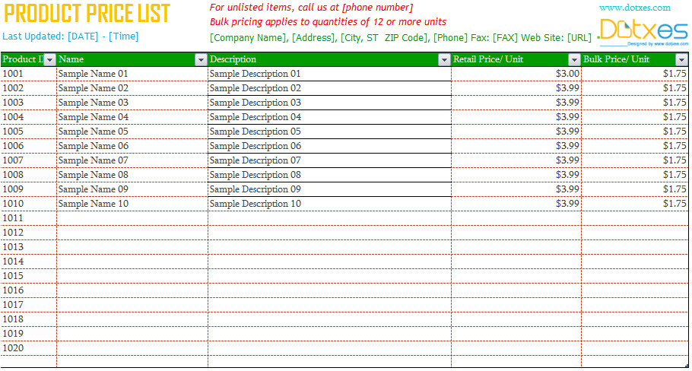Viewport: 692px width, 371px height.
Task: Select product ID cell 1015
Action: (29, 276)
